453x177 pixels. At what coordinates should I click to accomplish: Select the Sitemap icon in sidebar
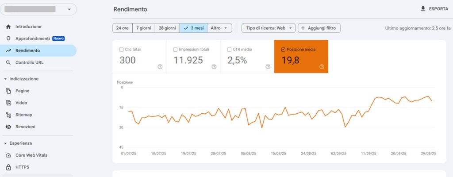tap(8, 115)
